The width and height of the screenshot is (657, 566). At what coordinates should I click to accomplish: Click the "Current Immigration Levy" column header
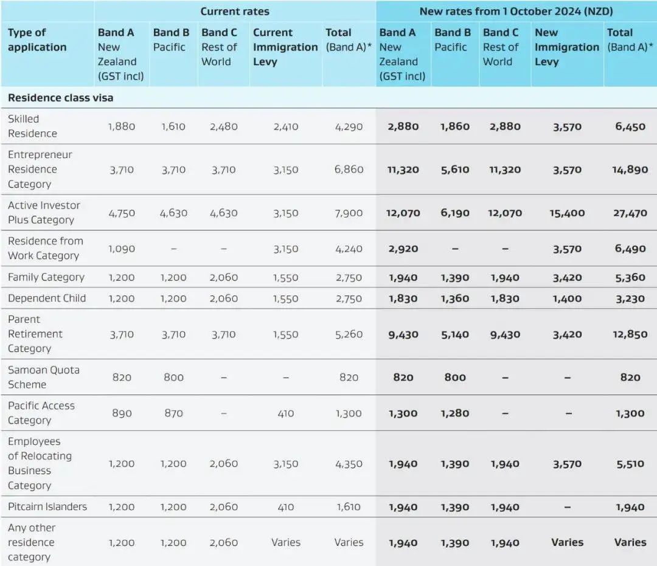coord(285,47)
